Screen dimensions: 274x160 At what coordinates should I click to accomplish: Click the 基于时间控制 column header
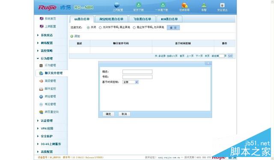coord(183,43)
